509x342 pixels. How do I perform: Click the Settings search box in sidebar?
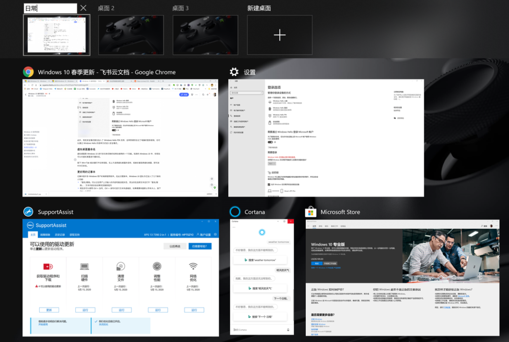click(x=246, y=93)
